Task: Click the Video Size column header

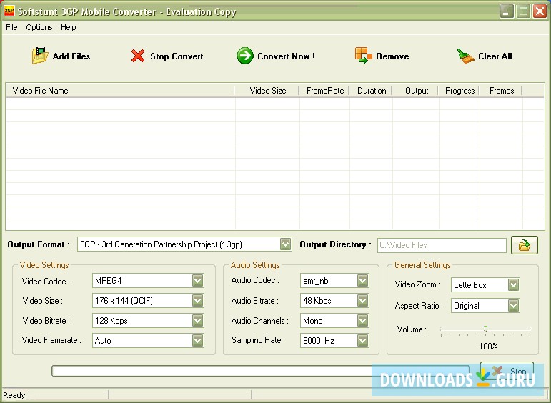Action: point(267,91)
